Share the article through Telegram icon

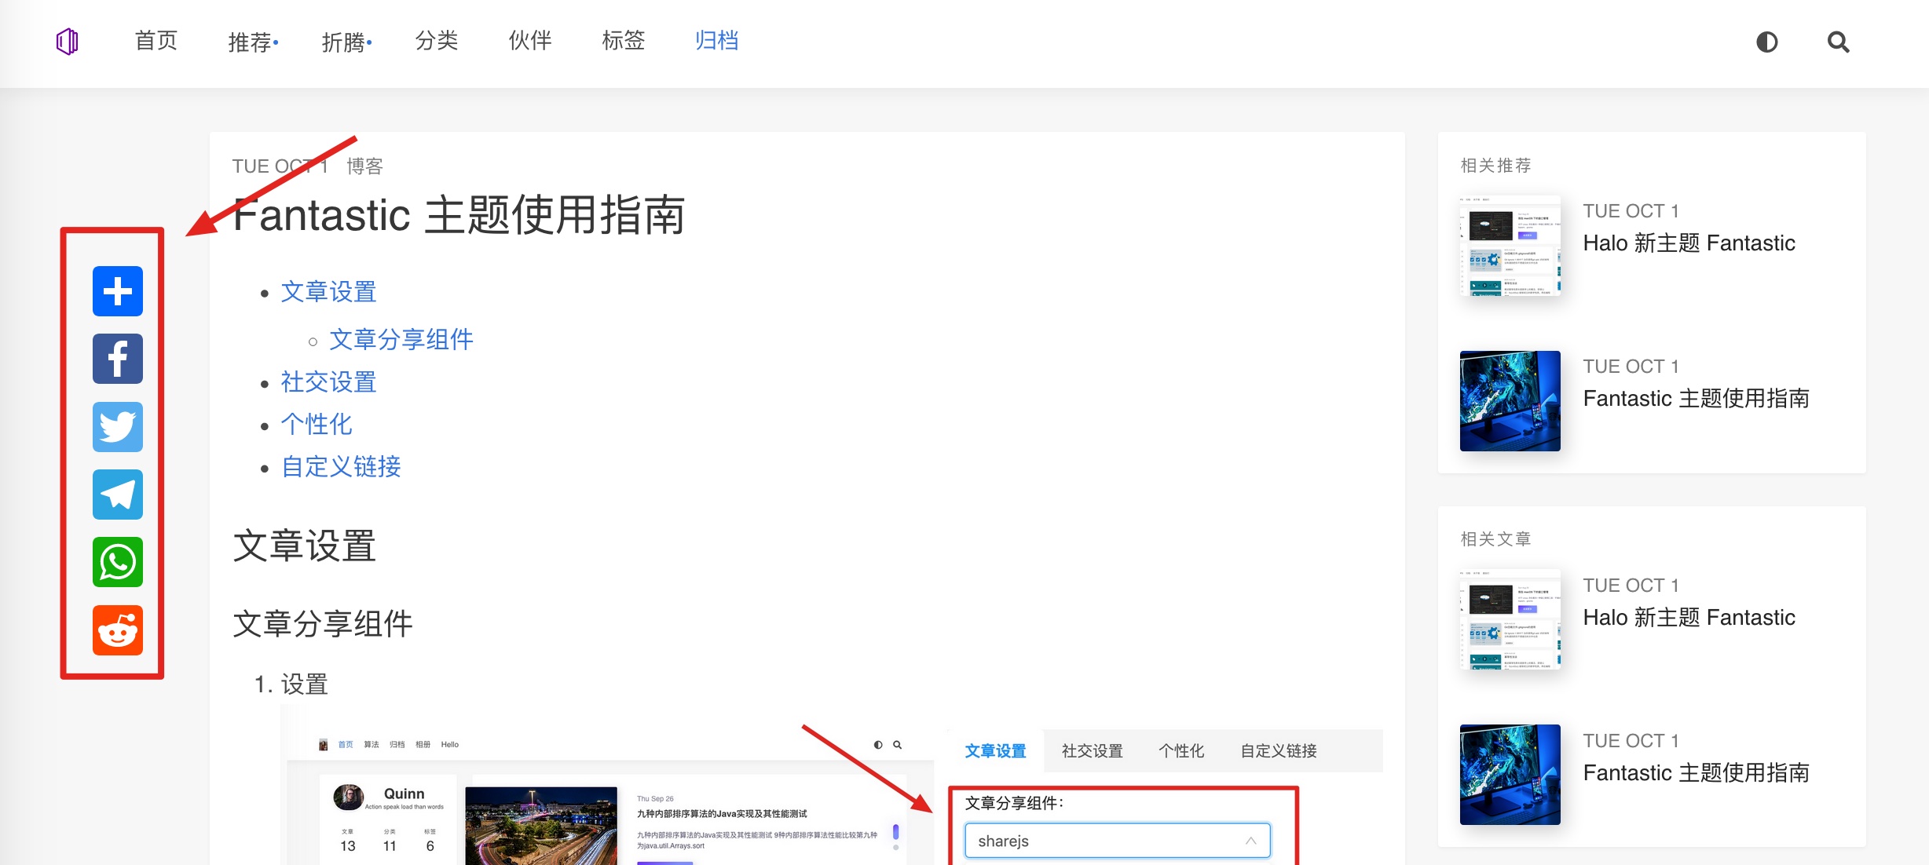click(118, 495)
